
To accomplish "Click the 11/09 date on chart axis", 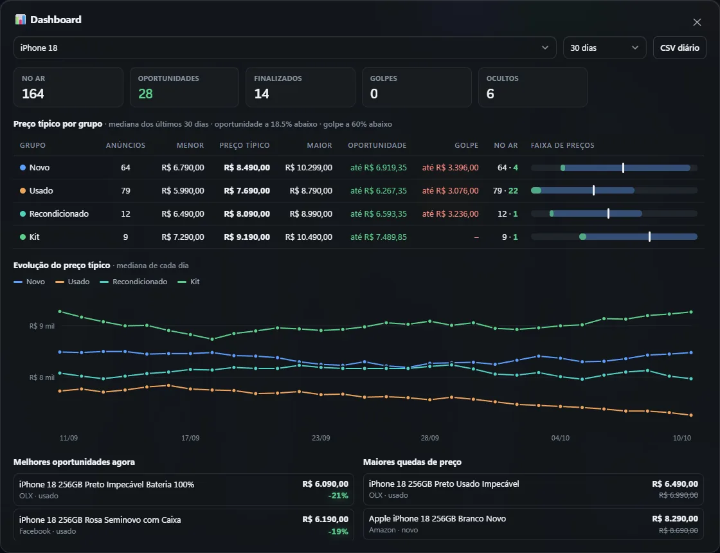I will pos(68,438).
